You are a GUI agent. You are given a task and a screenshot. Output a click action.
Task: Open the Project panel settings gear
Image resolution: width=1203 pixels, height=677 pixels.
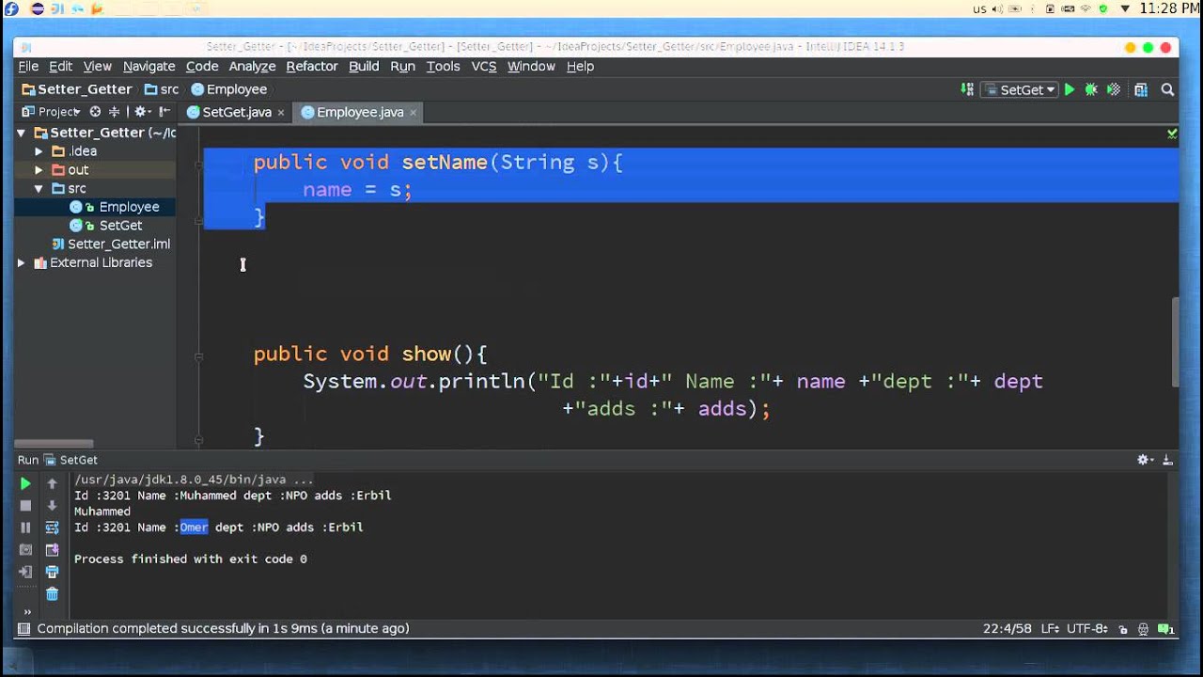(141, 112)
